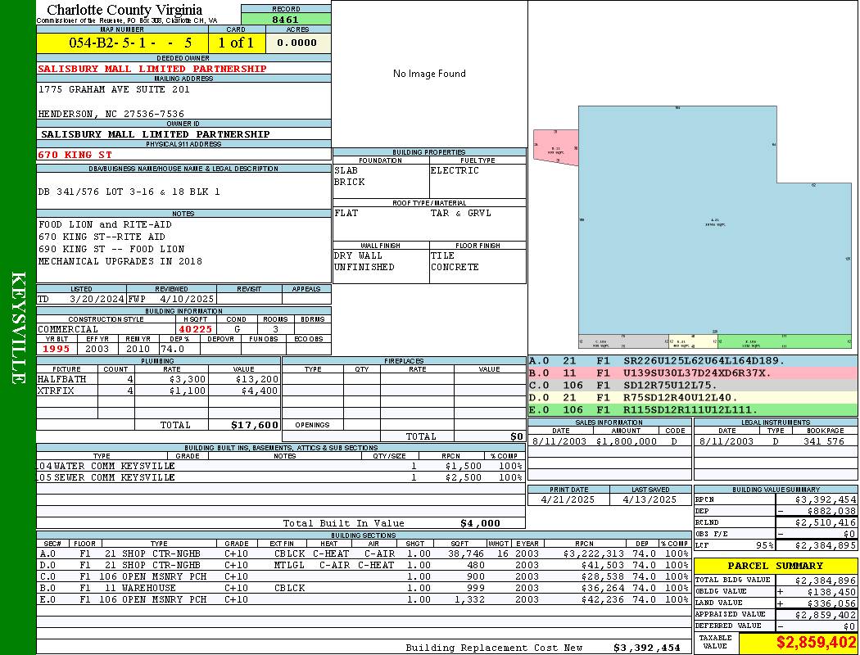Click note 'FOOD LION and RITE-AID'
The height and width of the screenshot is (655, 860).
[105, 224]
